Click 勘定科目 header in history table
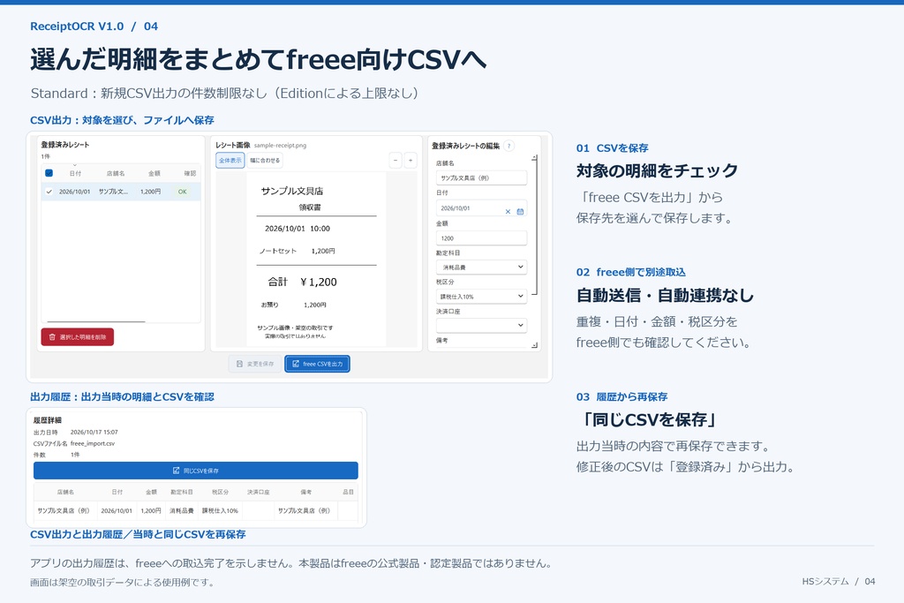This screenshot has height=603, width=904. click(x=182, y=492)
